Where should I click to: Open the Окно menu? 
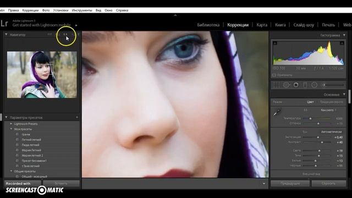pos(108,10)
